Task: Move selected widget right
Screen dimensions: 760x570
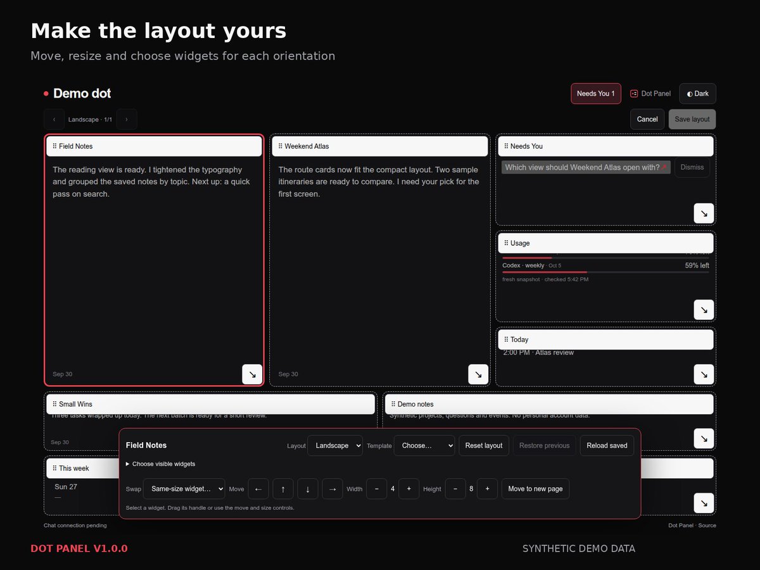Action: coord(332,489)
